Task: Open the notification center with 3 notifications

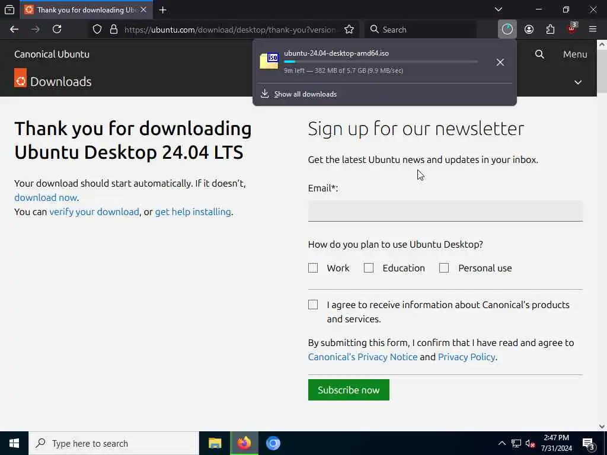Action: pos(589,444)
